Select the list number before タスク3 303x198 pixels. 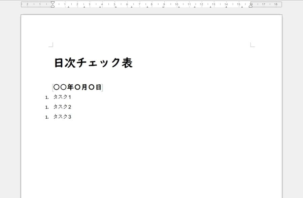47,117
